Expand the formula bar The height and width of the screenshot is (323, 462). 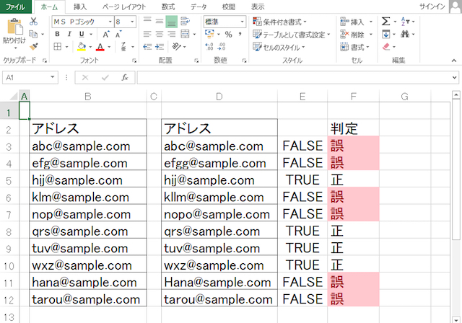[454, 78]
